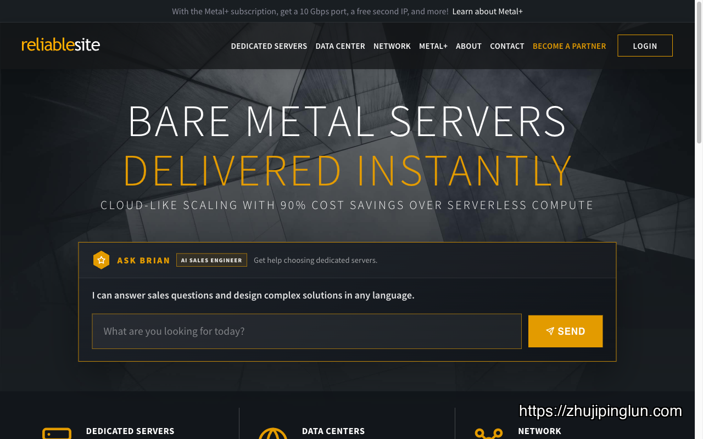This screenshot has width=703, height=439.
Task: Click the Data Centers section heading
Action: point(333,431)
